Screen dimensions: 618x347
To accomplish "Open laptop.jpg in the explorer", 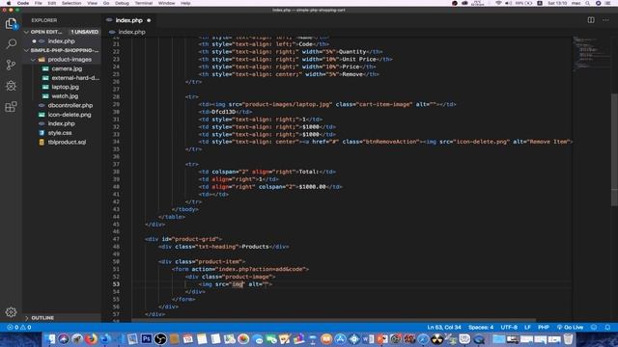I will click(x=65, y=87).
